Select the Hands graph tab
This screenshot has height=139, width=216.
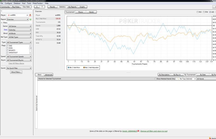[91, 12]
